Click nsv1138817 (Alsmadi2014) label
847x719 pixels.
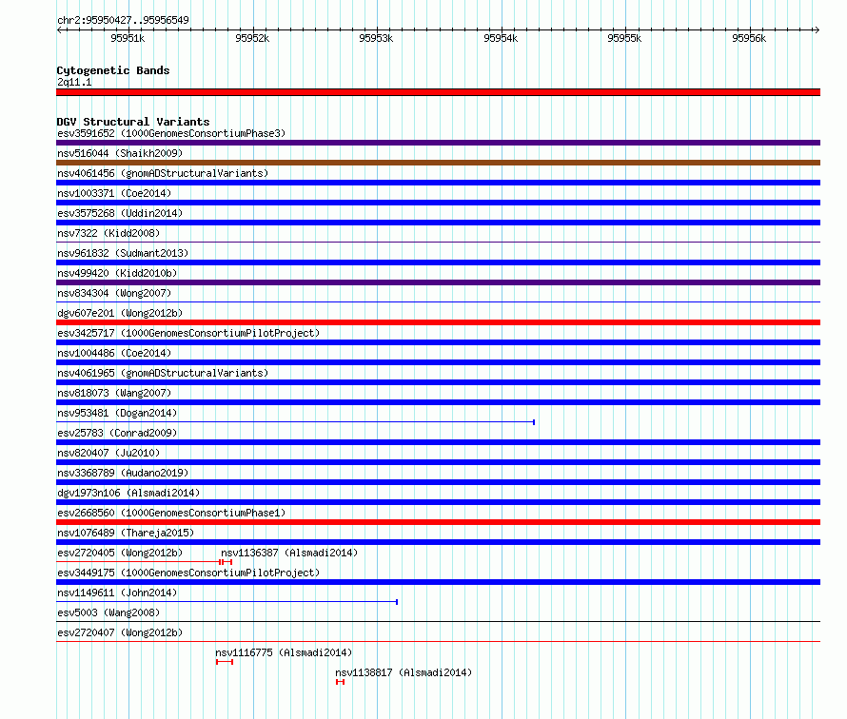(404, 672)
